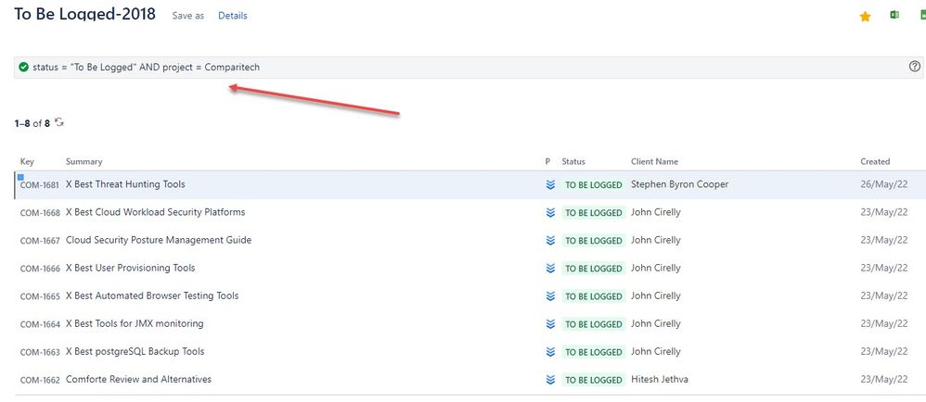The height and width of the screenshot is (402, 926).
Task: Click the priority icon for COM-1667
Action: point(550,241)
